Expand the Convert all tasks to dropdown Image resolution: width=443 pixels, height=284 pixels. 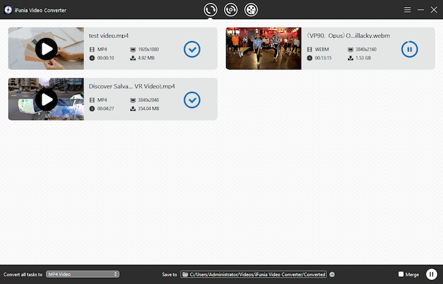(82, 274)
